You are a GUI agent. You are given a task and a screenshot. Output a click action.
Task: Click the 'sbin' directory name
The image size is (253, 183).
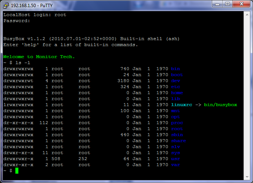[177, 135]
